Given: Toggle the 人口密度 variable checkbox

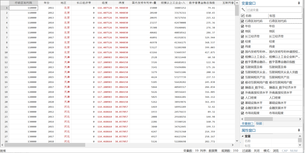Looking at the screenshot, I should coord(242,98).
